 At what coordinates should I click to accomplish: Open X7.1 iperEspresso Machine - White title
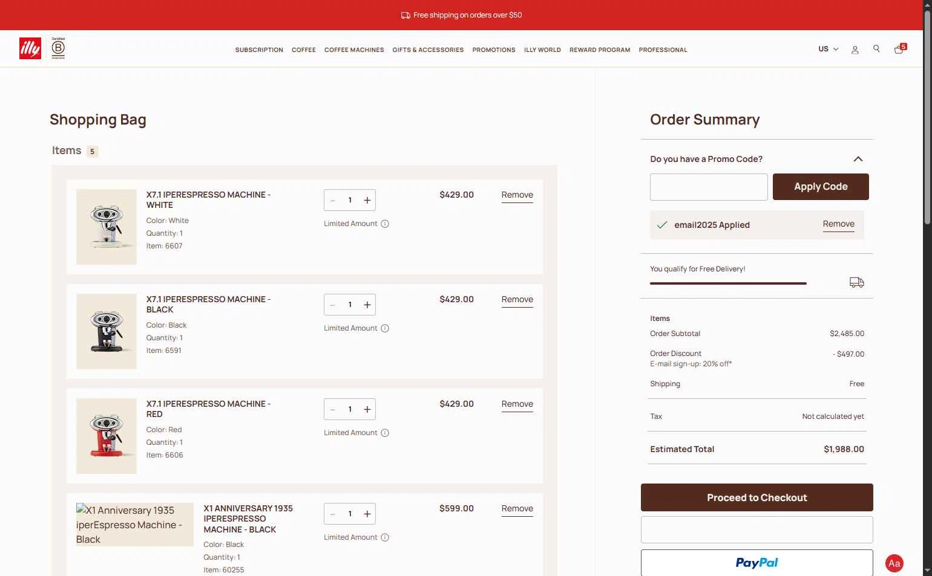(x=208, y=200)
